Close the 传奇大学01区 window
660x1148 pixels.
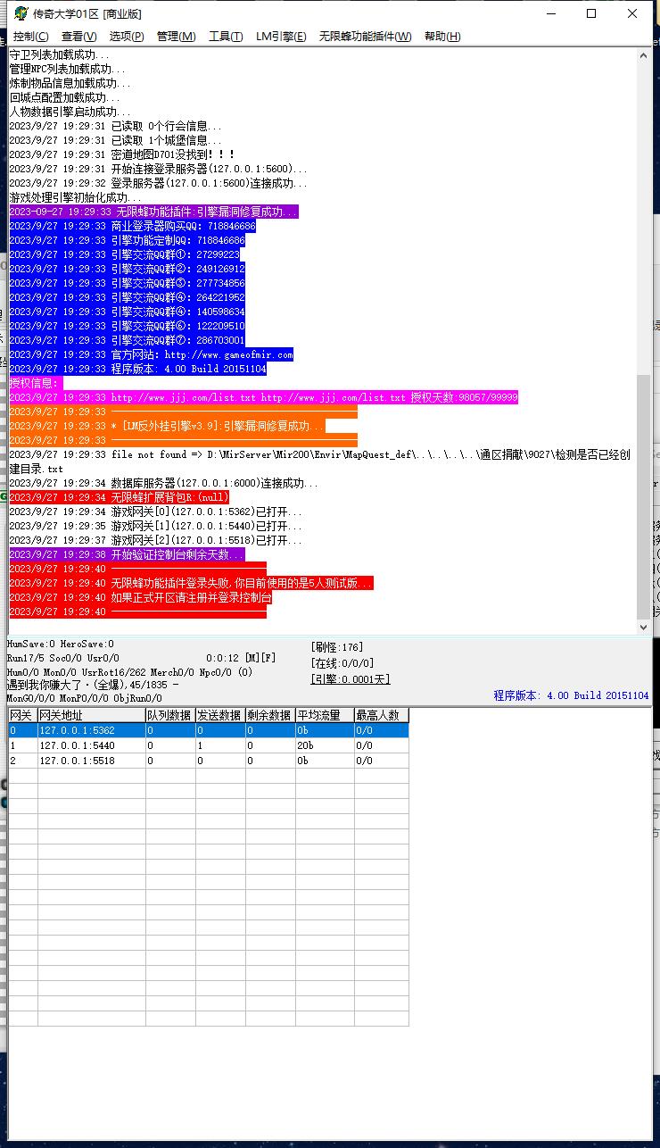click(632, 13)
